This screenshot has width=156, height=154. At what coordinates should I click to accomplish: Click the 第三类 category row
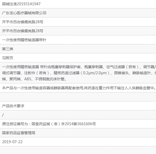tap(78, 49)
